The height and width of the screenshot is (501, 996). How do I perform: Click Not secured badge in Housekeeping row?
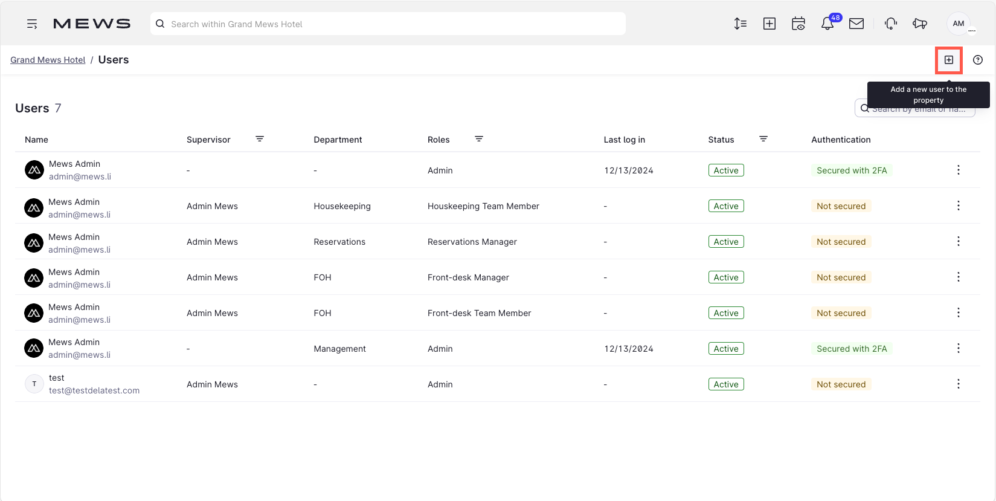click(841, 206)
